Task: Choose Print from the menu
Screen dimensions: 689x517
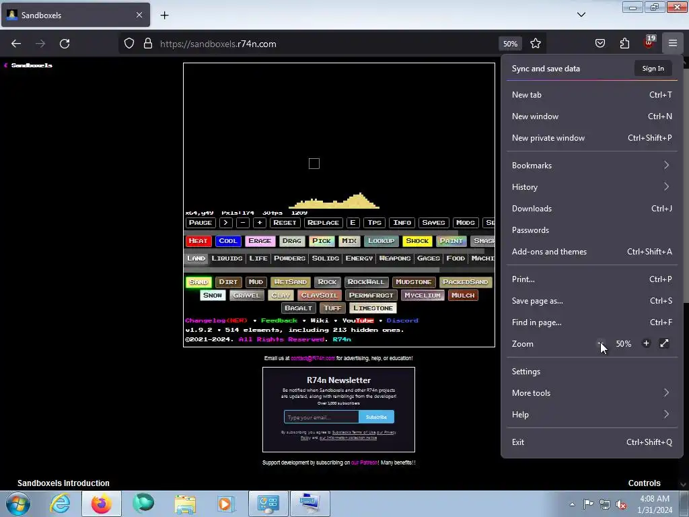Action: 592,279
